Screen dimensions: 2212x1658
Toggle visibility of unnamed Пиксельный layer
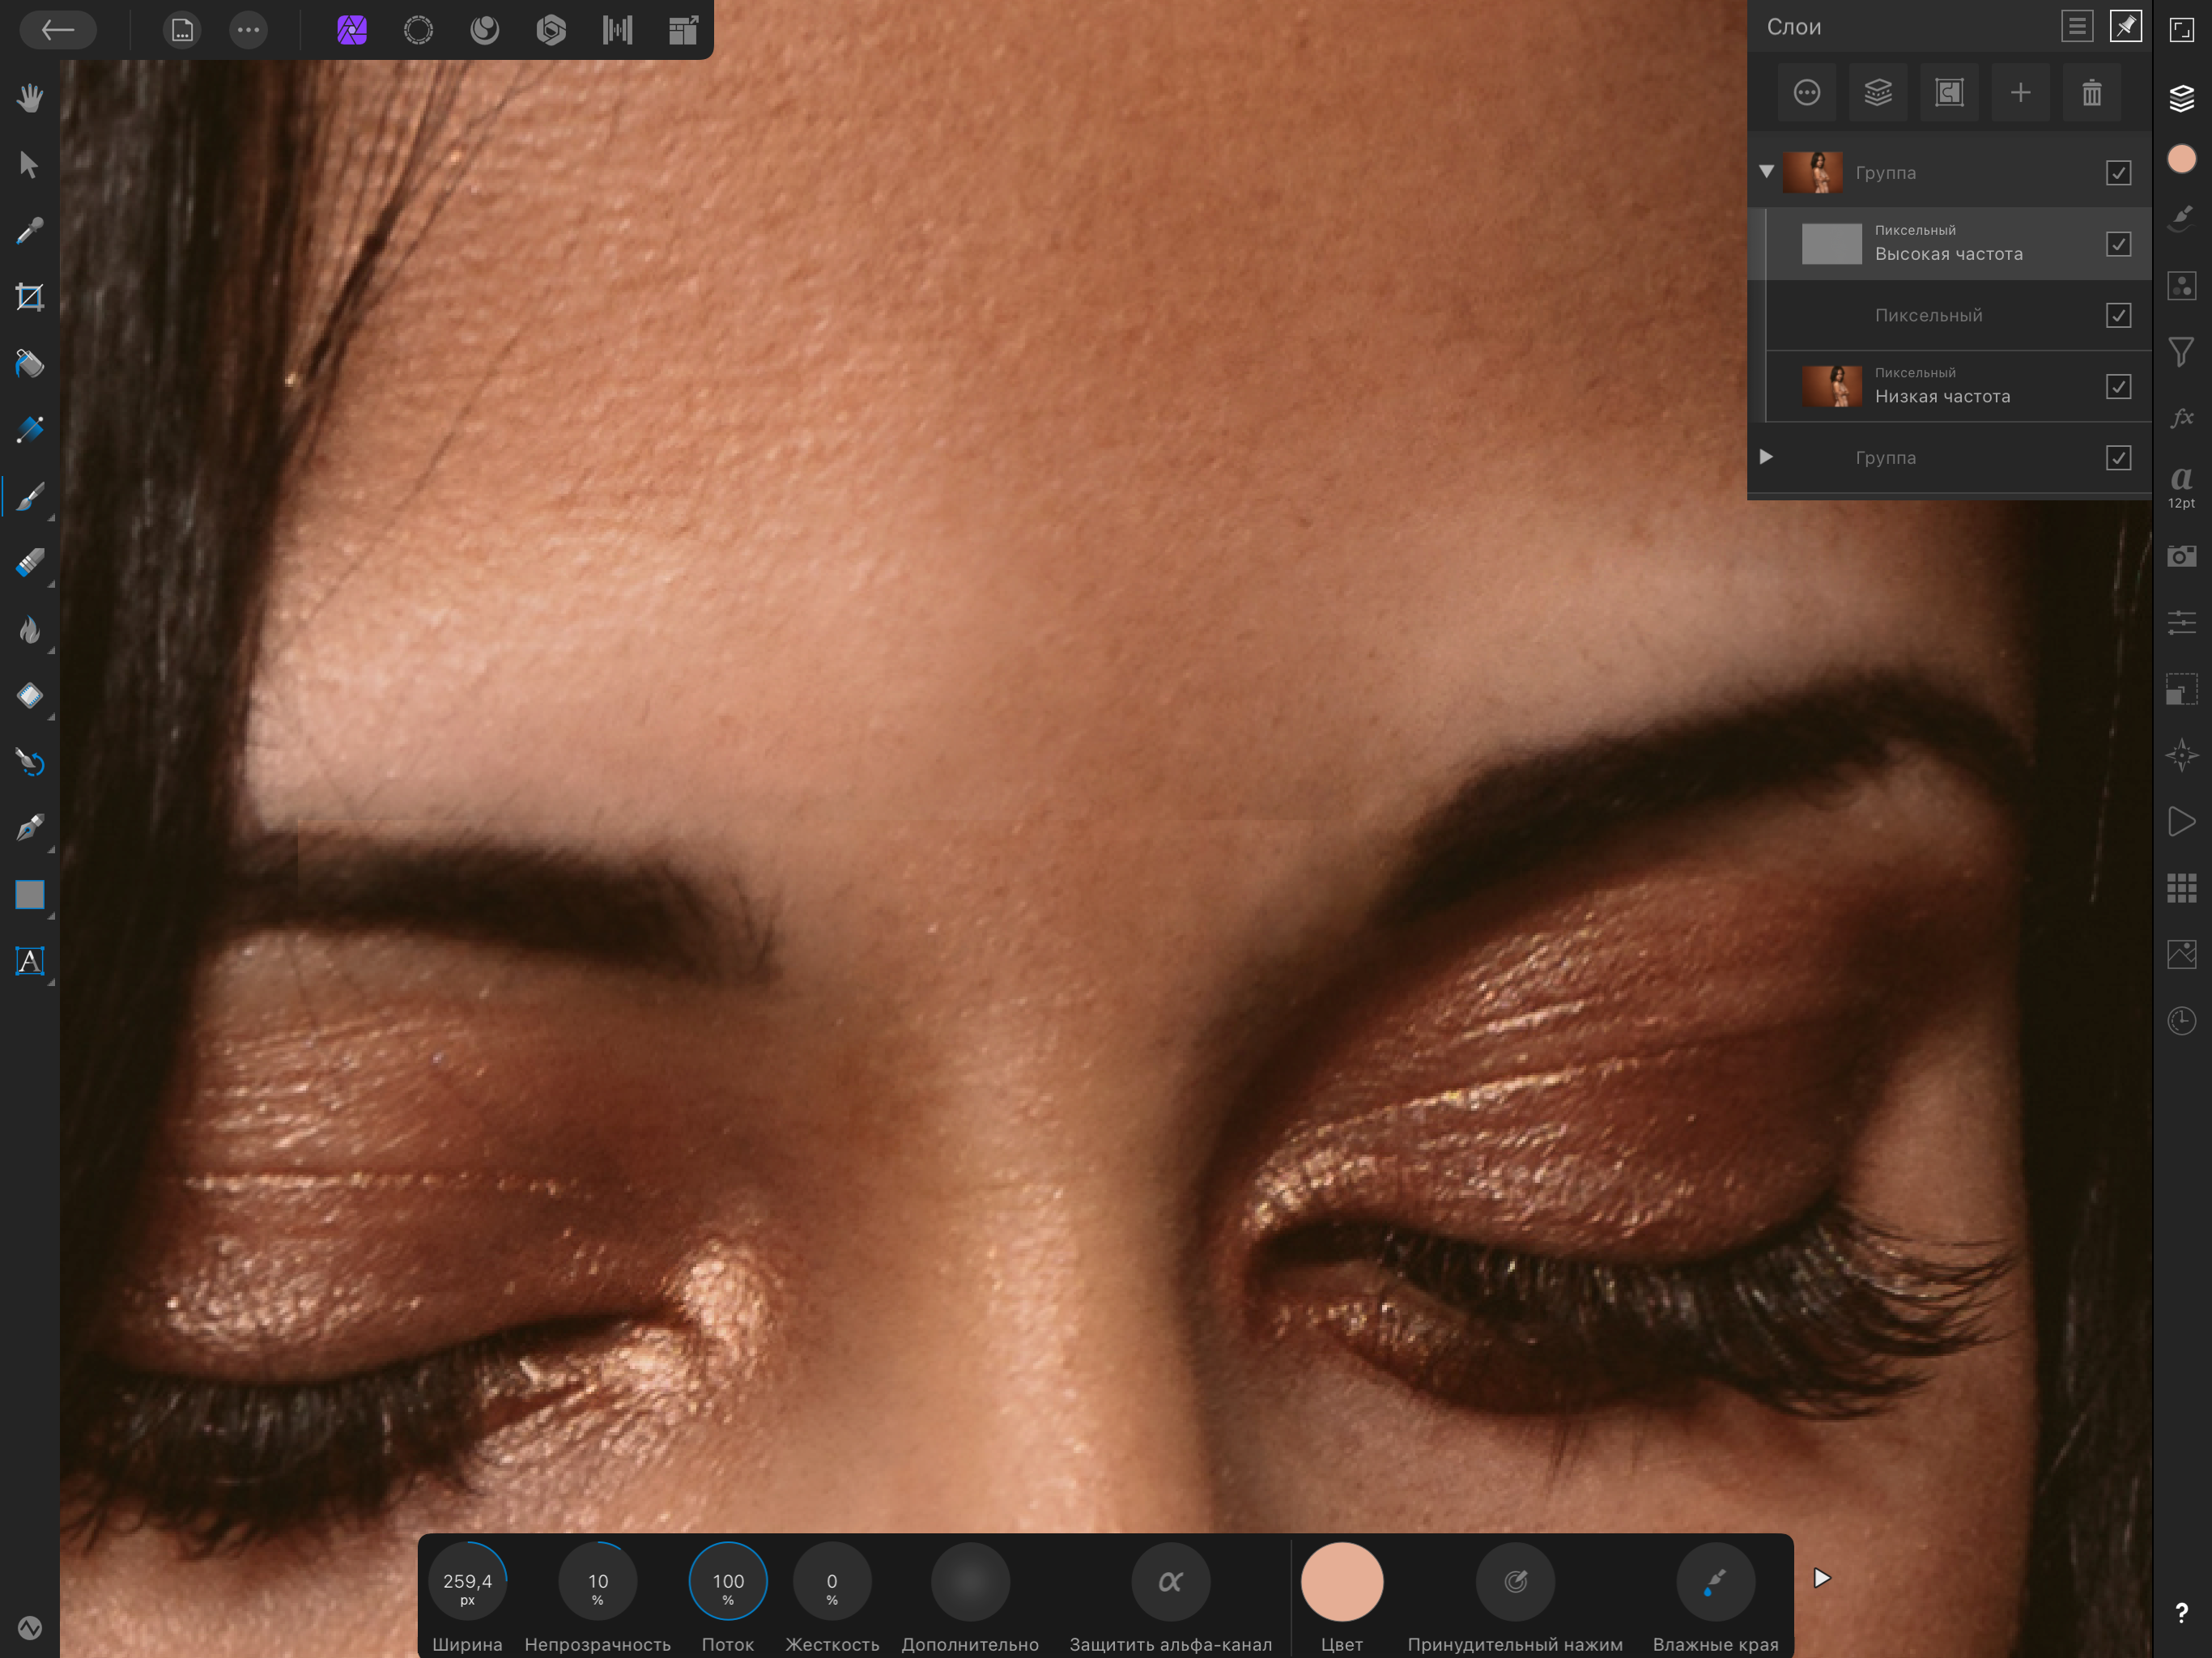coord(2118,315)
